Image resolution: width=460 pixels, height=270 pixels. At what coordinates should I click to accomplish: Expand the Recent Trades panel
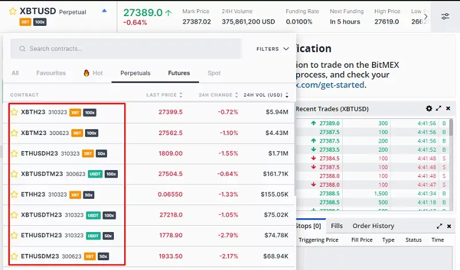(x=439, y=109)
